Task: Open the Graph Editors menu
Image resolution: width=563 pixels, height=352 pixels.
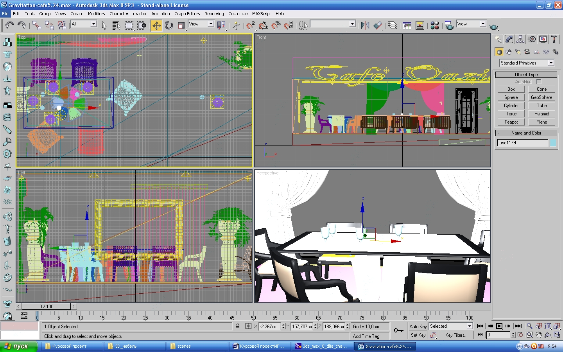Action: 187,14
